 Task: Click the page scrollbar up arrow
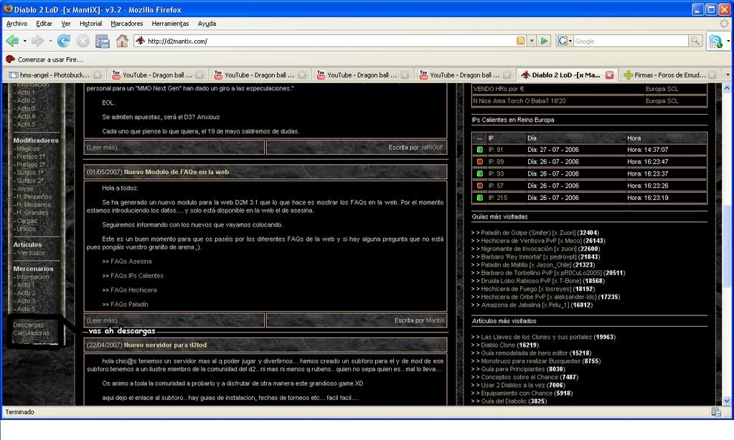[x=727, y=88]
